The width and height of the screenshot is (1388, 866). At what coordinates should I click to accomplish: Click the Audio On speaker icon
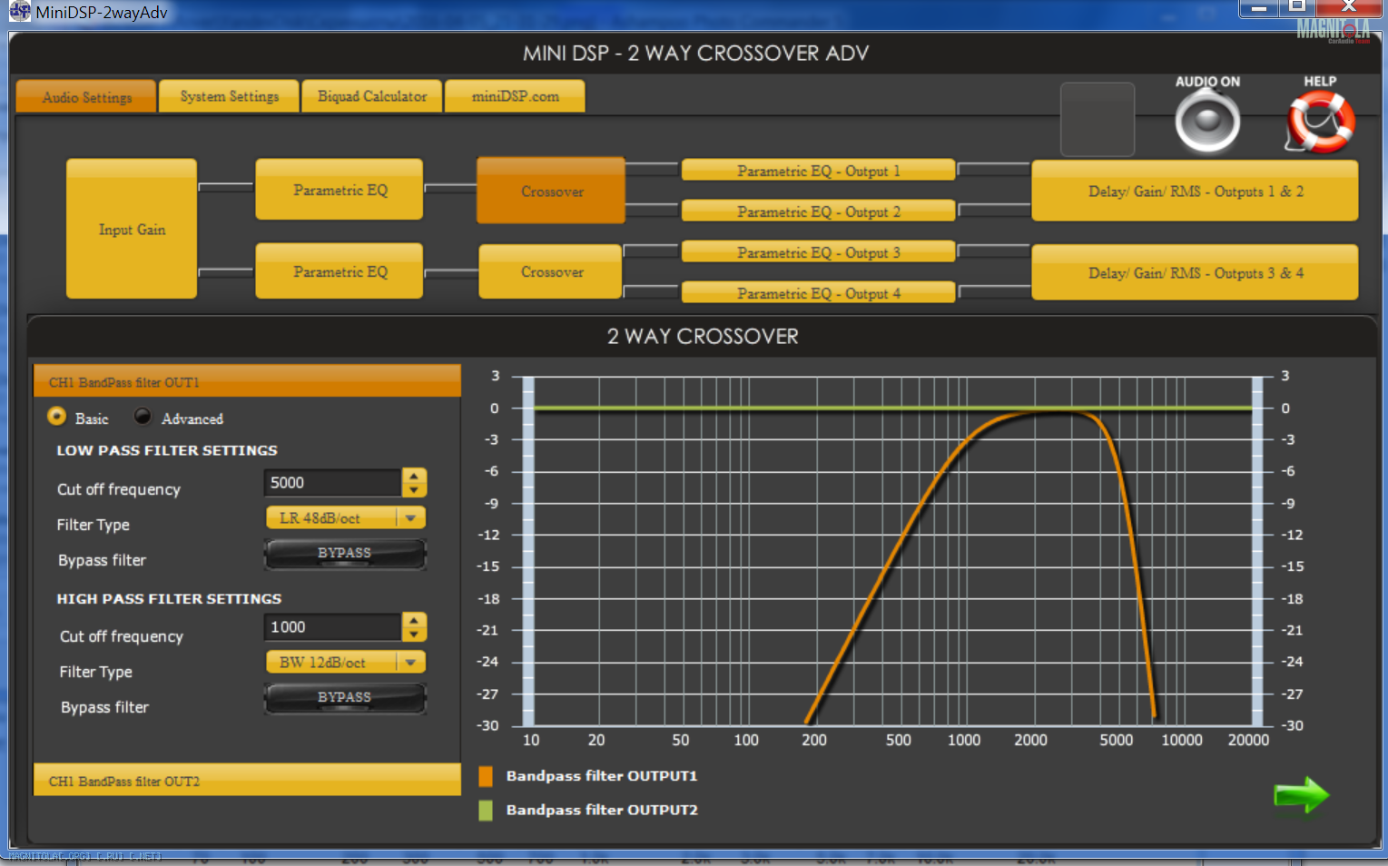(x=1207, y=123)
